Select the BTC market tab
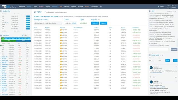This screenshot has height=100, width=178. coord(6,38)
